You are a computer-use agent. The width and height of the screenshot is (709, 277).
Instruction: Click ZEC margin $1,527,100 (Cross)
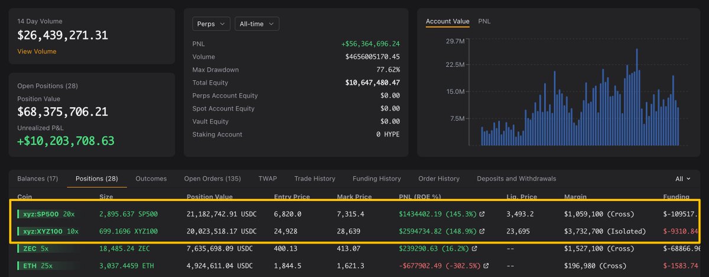[600, 248]
